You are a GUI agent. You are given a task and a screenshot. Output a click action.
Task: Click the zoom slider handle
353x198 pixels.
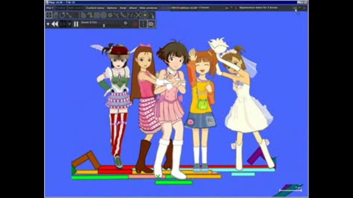point(104,26)
